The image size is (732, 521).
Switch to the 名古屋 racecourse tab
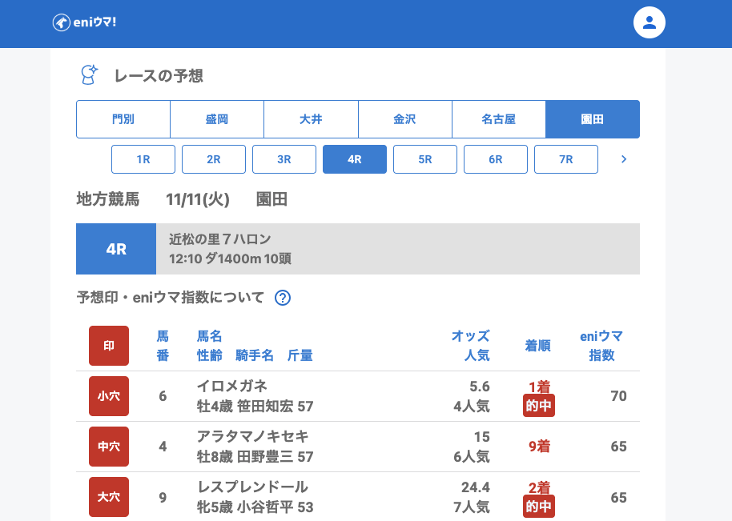(498, 119)
